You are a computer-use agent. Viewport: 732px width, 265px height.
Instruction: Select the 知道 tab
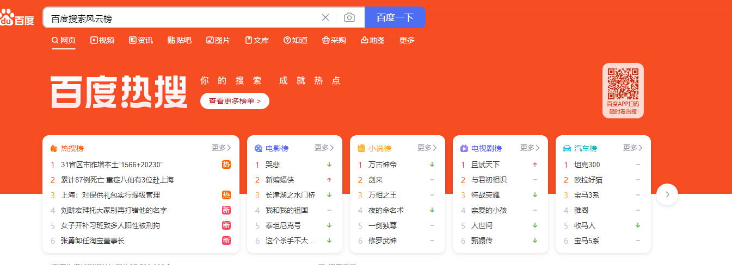(x=296, y=40)
